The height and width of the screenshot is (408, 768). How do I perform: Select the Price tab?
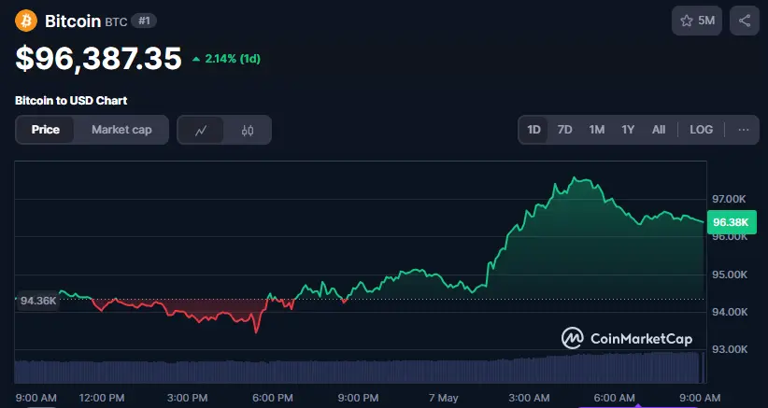pos(45,130)
